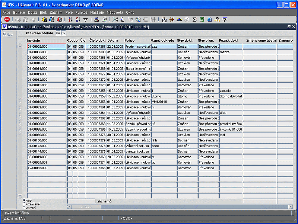Click the Enter Query icon with yellow folder
The image size is (298, 224).
[44, 19]
